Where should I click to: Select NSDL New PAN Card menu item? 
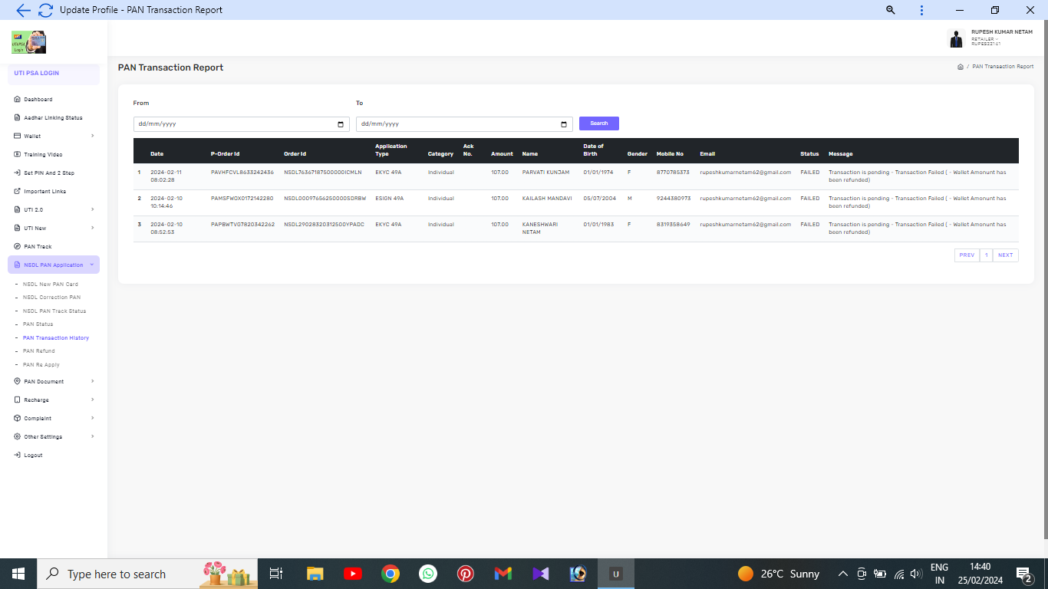tap(51, 285)
